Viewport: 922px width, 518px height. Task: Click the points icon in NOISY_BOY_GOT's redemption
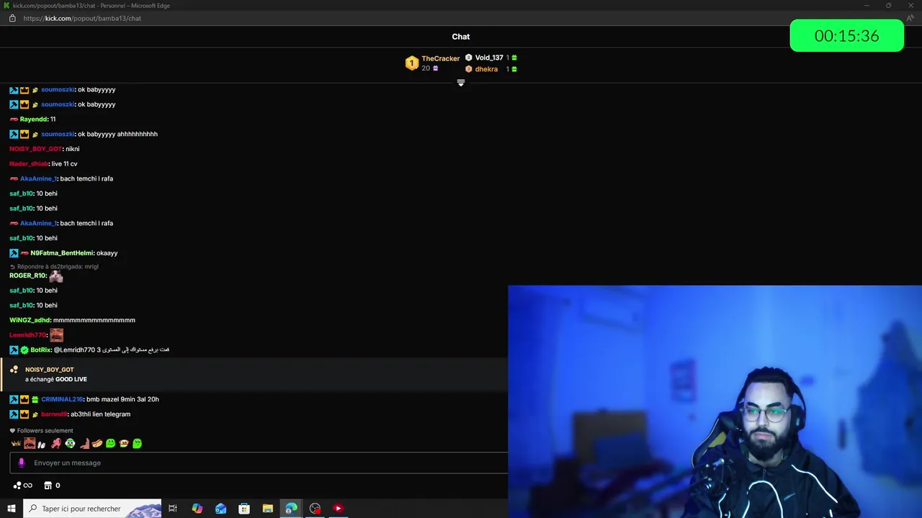point(14,370)
